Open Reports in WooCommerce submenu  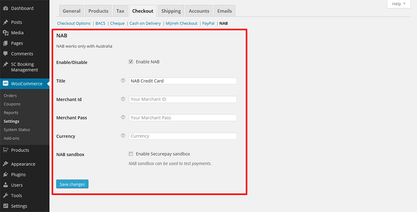coord(11,112)
